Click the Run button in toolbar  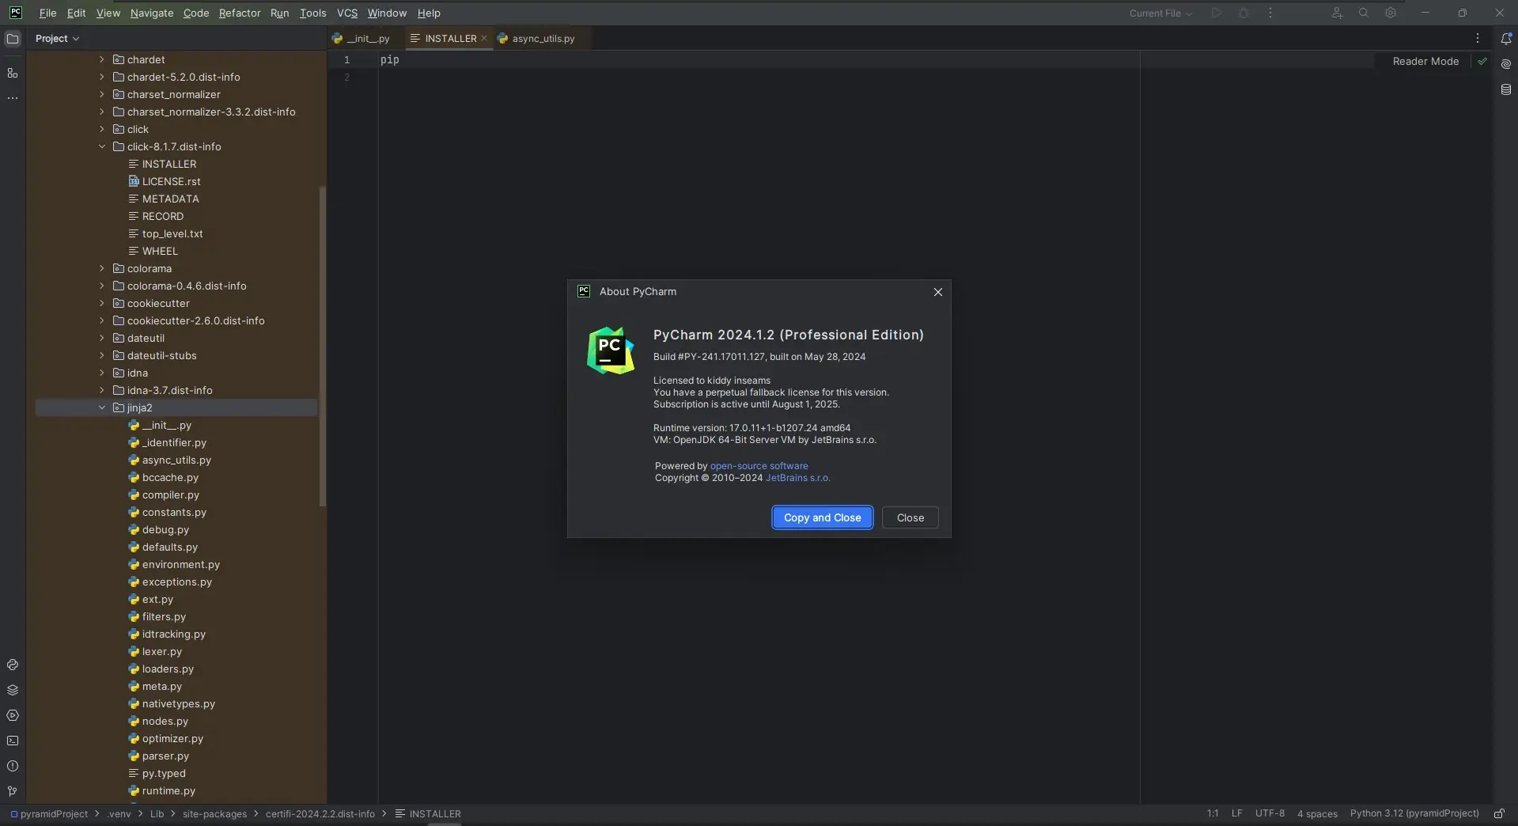click(1217, 13)
